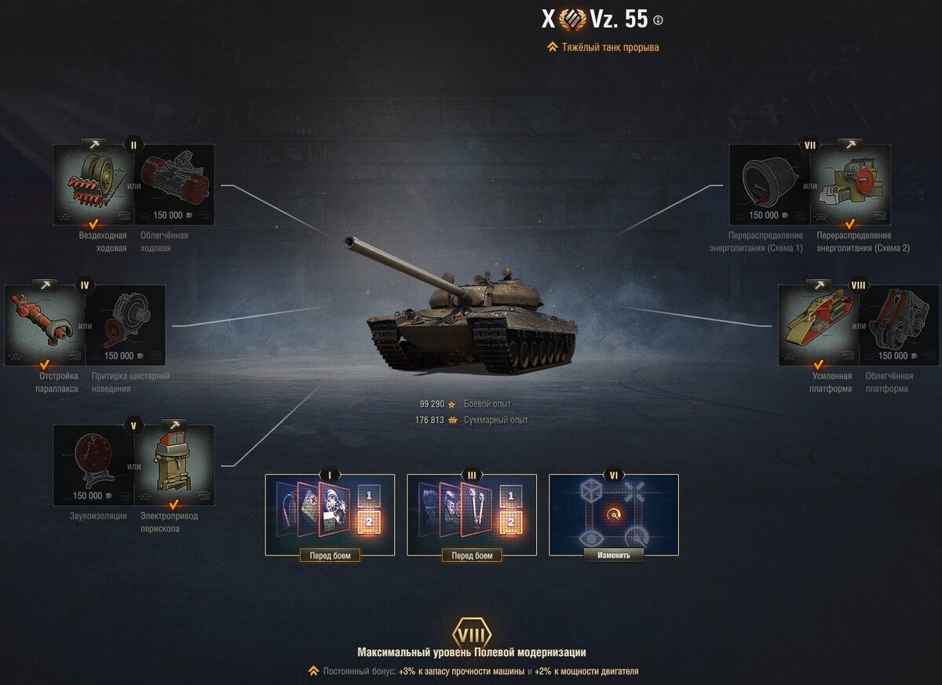The image size is (942, 685).
Task: Pick the Притирка шестерней наведения icon
Action: coord(126,326)
